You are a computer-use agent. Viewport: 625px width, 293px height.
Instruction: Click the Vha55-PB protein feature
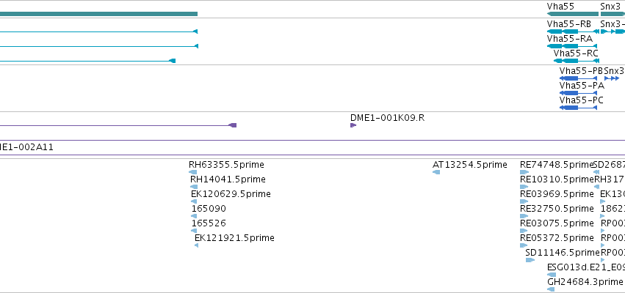579,78
